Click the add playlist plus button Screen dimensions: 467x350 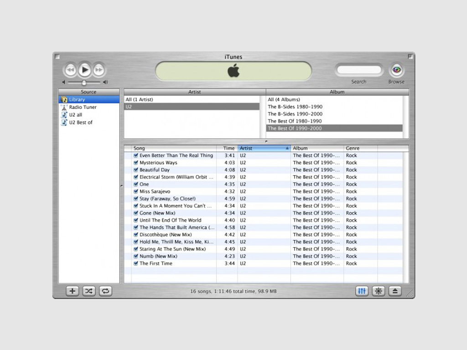(x=73, y=291)
